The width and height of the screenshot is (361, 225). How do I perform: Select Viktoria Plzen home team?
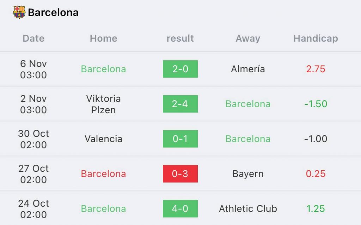[x=103, y=104]
